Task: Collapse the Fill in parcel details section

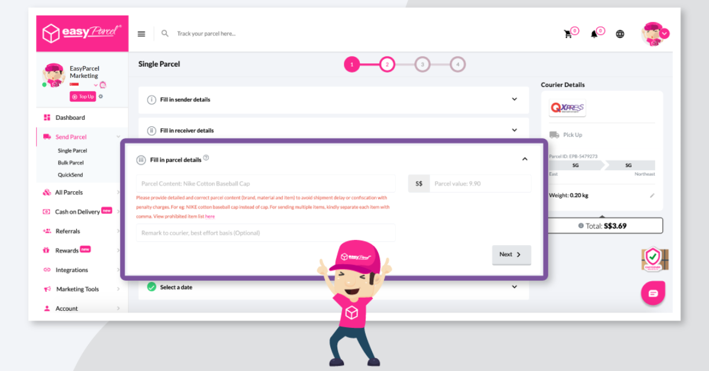Action: coord(525,159)
